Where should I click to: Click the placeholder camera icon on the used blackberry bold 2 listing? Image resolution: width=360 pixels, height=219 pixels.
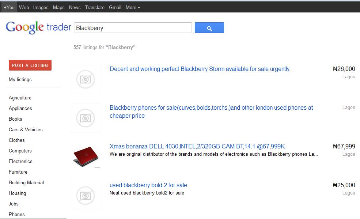coord(85,195)
